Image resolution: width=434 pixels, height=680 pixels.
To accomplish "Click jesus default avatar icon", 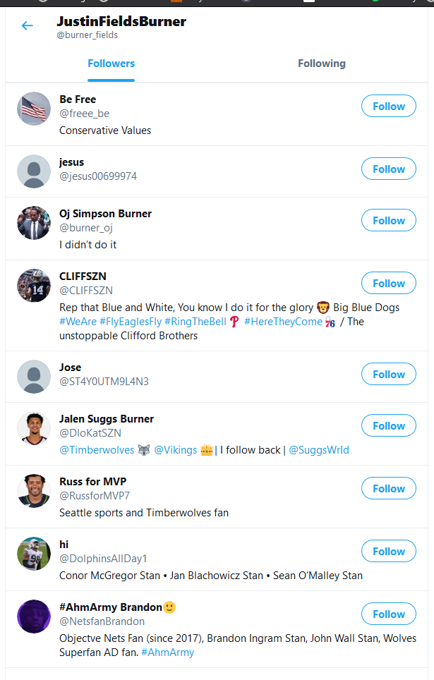I will (x=34, y=171).
